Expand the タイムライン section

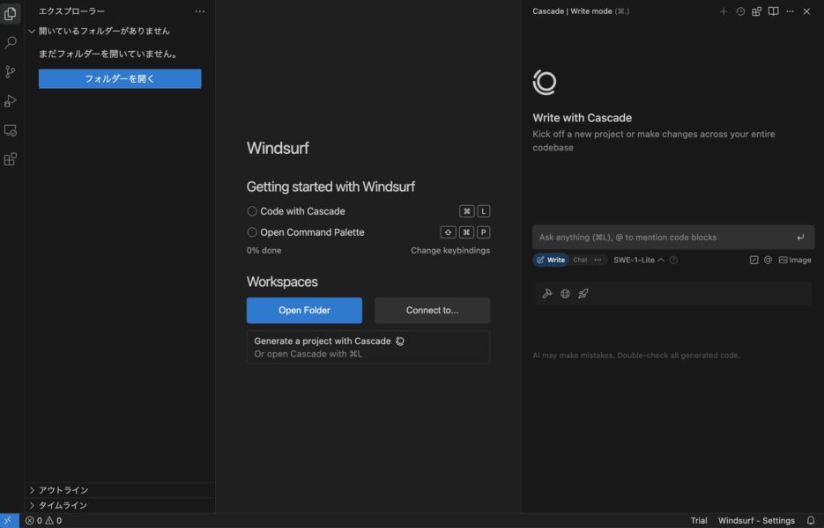[x=120, y=505]
